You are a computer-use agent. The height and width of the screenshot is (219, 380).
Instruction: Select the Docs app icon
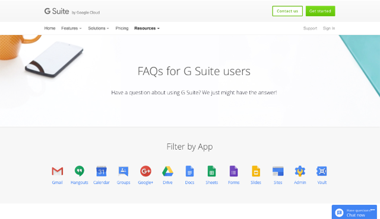[x=189, y=171]
